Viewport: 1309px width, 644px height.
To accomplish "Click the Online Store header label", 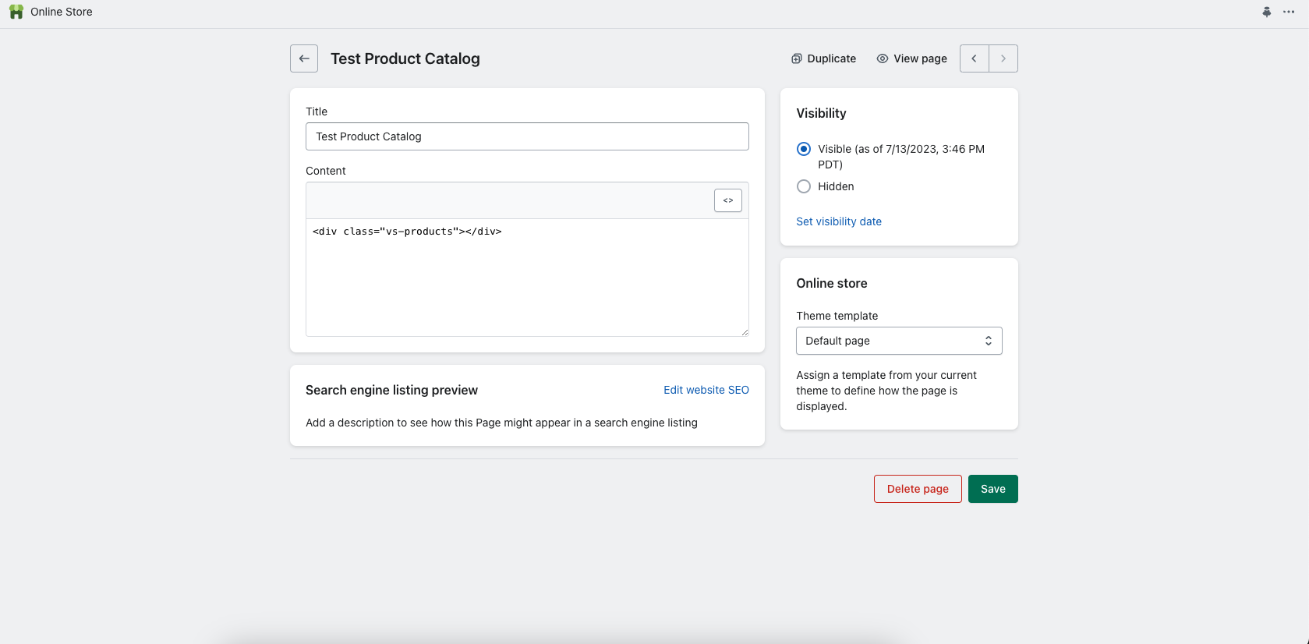I will click(62, 12).
